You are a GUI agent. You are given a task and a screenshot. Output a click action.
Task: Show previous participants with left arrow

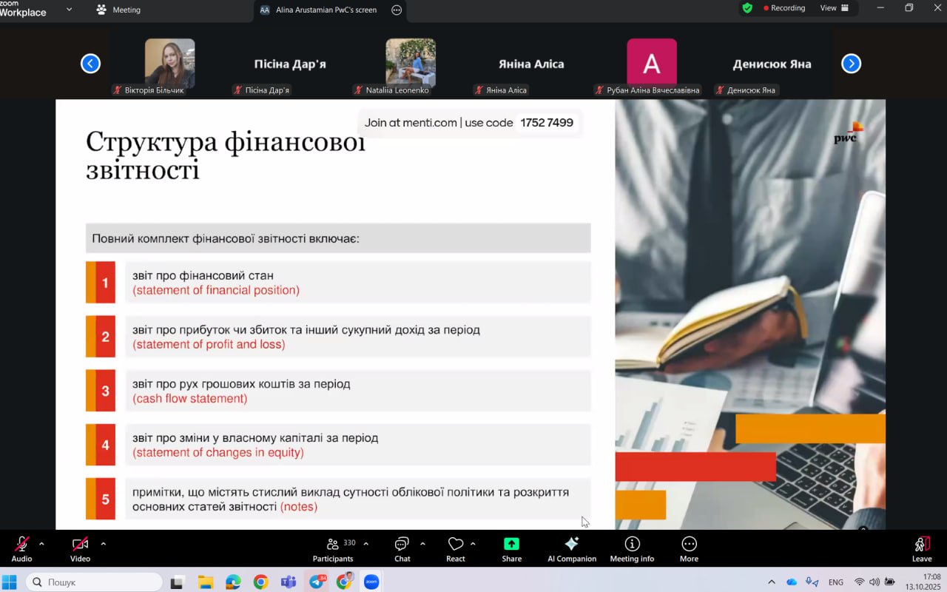coord(90,64)
